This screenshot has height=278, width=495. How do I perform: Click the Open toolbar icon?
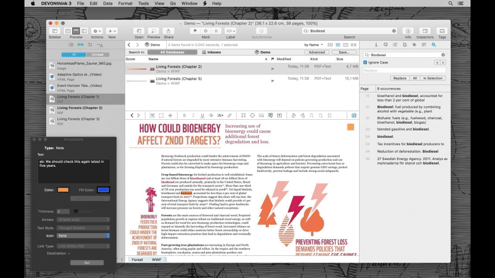(139, 31)
